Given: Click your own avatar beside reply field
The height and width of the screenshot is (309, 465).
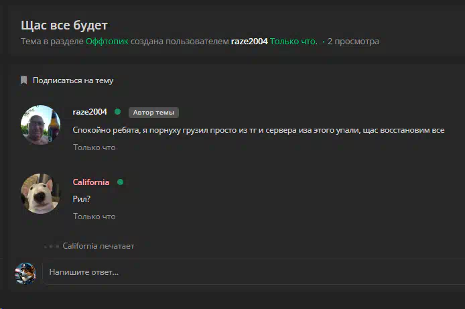Looking at the screenshot, I should (x=25, y=273).
